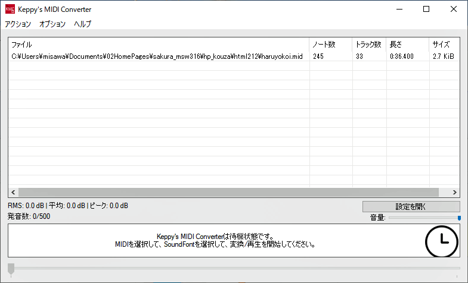Viewport: 468px width, 283px height.
Task: Click the size value 2.7 KiB
Action: click(x=443, y=56)
